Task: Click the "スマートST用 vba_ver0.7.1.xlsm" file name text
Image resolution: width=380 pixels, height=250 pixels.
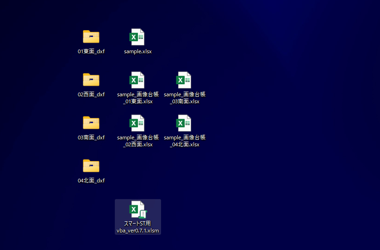Action: pyautogui.click(x=137, y=227)
